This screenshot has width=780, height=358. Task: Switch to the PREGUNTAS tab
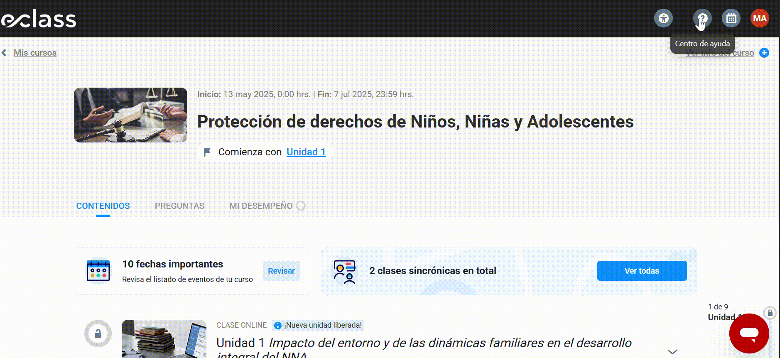(179, 206)
